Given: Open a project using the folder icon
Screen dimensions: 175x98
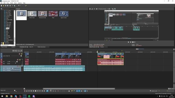Looking at the screenshot, I should (x=4, y=6).
